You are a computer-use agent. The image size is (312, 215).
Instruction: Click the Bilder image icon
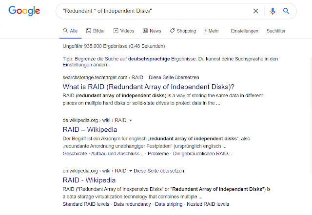coord(89,31)
